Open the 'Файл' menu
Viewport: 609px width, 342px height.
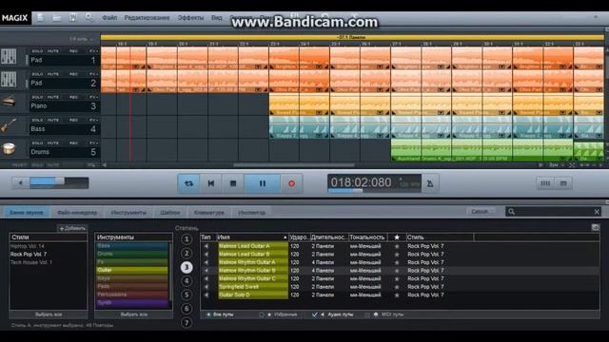click(x=109, y=18)
